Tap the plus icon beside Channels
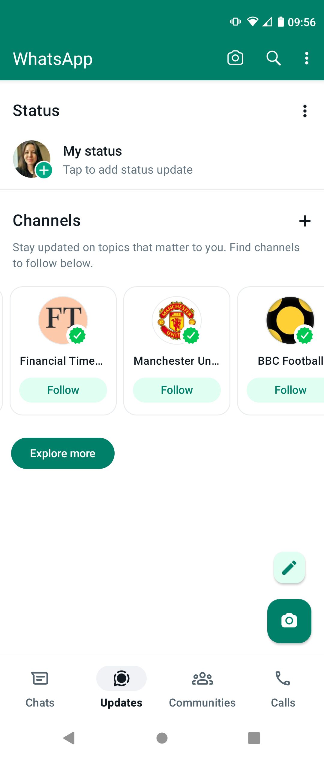The height and width of the screenshot is (757, 324). point(305,221)
